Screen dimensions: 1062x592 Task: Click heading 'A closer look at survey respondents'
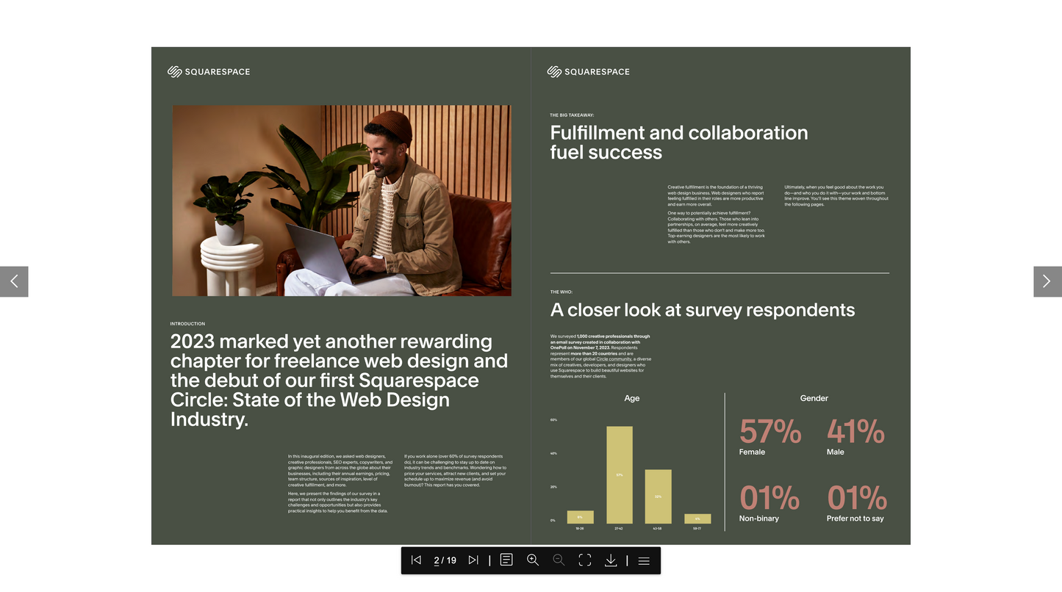tap(703, 310)
